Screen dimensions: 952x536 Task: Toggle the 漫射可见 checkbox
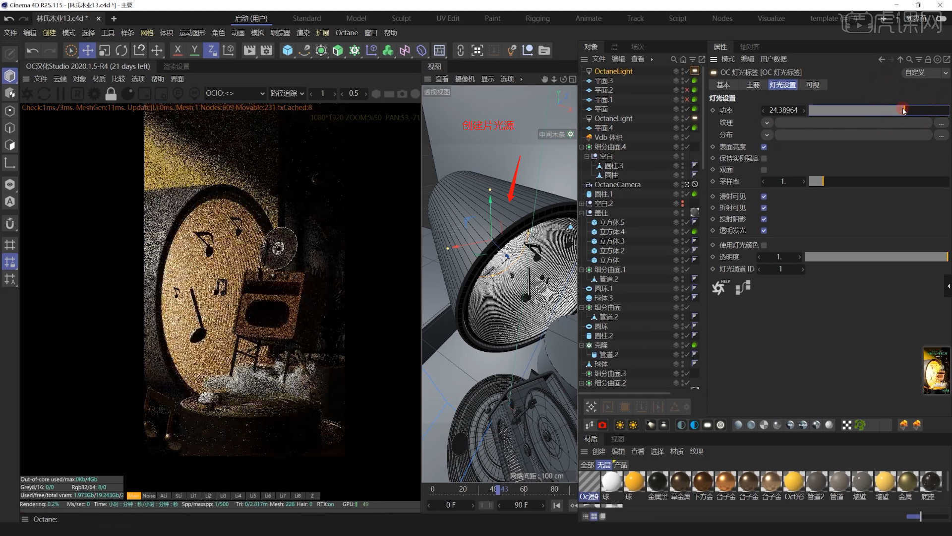pyautogui.click(x=764, y=197)
